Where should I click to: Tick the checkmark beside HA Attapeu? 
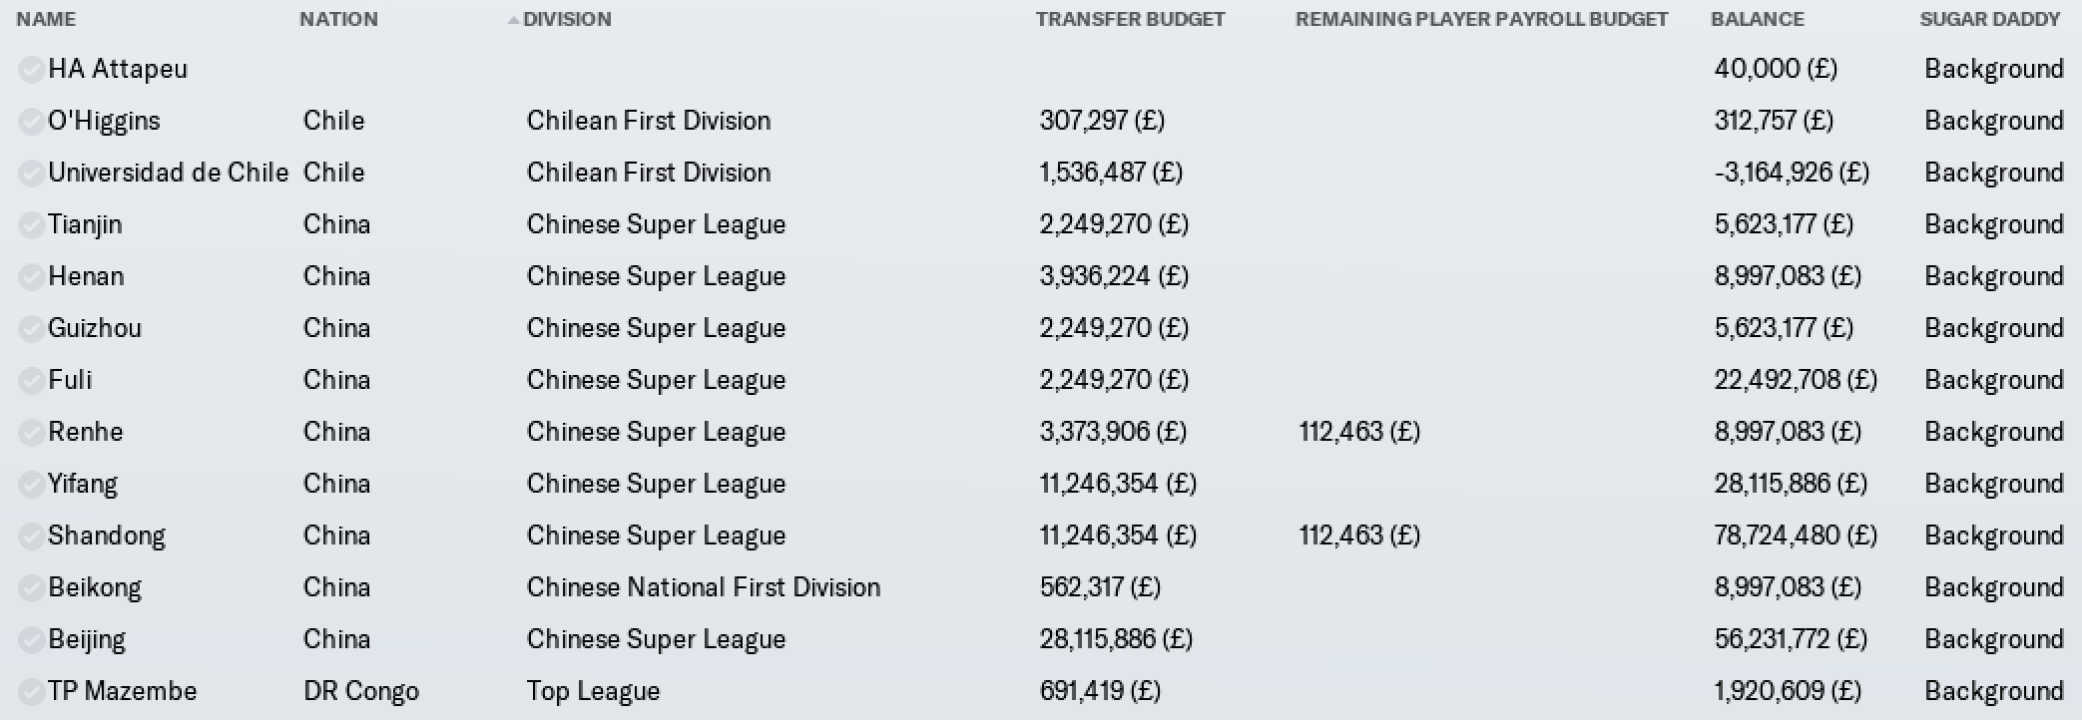[x=31, y=69]
